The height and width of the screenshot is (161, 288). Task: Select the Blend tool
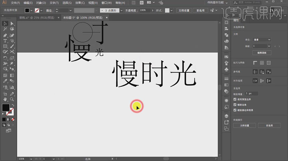pyautogui.click(x=12, y=81)
